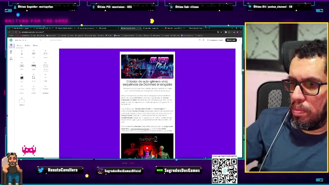329x185 pixels.
Task: Select the Spacer dashed-box block icon
Action: pos(22,101)
